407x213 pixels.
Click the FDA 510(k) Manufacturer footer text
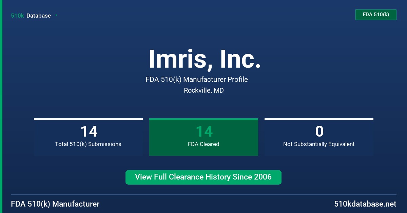(55, 204)
